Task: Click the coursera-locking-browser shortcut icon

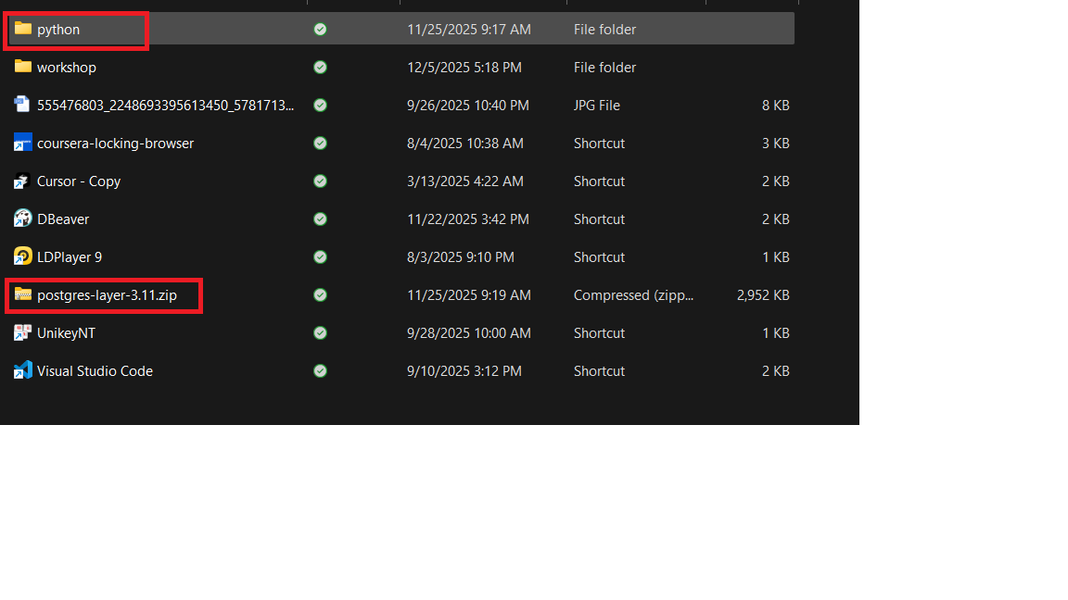Action: 23,143
